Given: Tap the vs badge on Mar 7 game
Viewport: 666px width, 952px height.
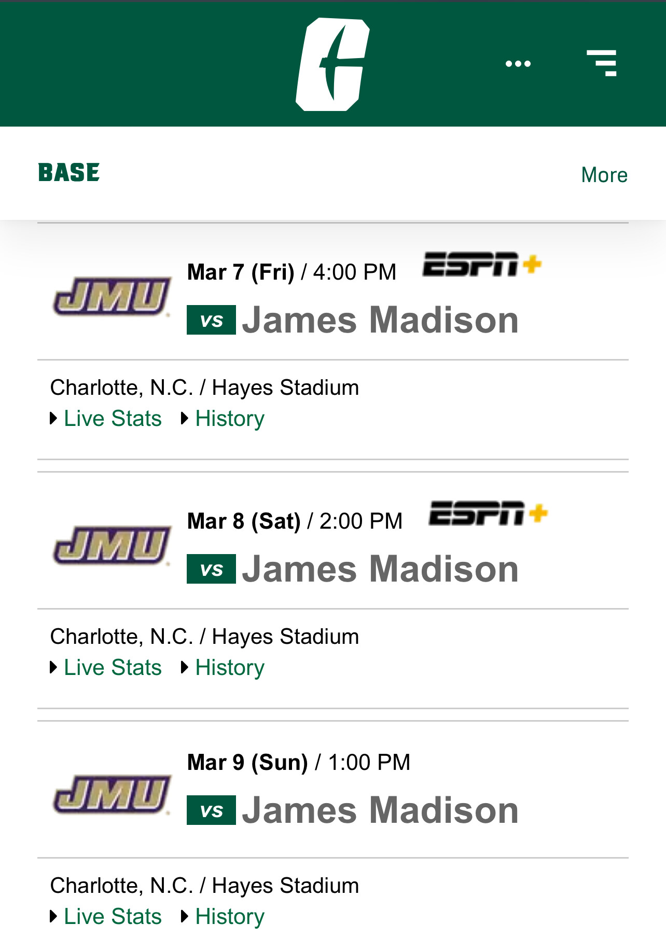Looking at the screenshot, I should point(211,320).
